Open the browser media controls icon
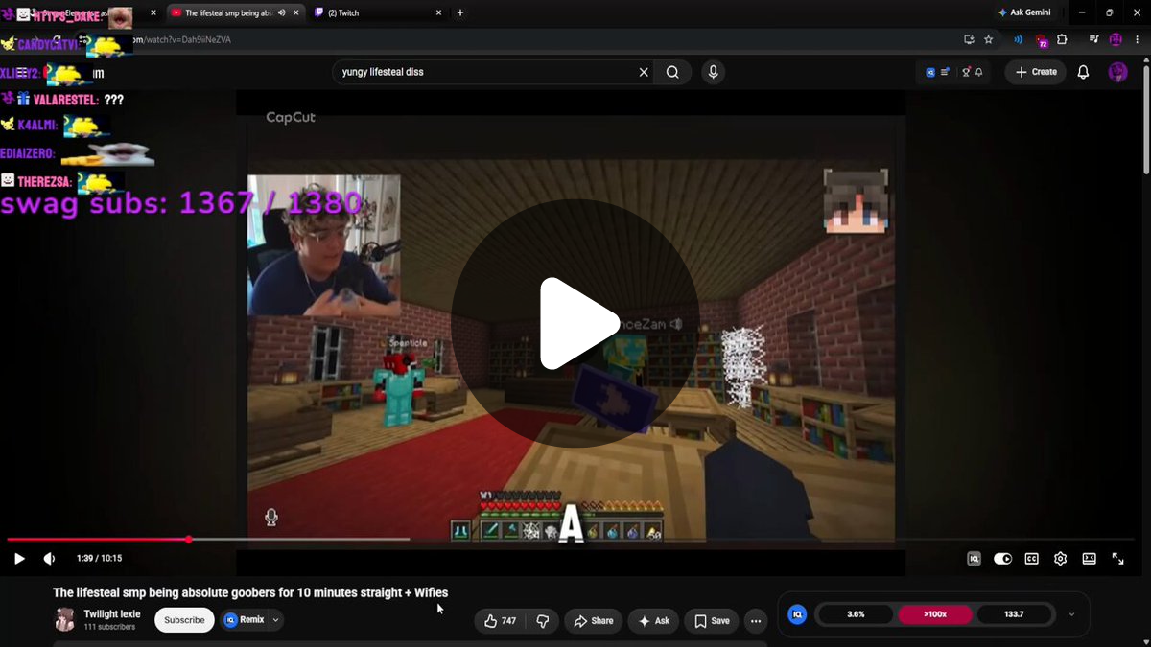 click(x=1093, y=39)
